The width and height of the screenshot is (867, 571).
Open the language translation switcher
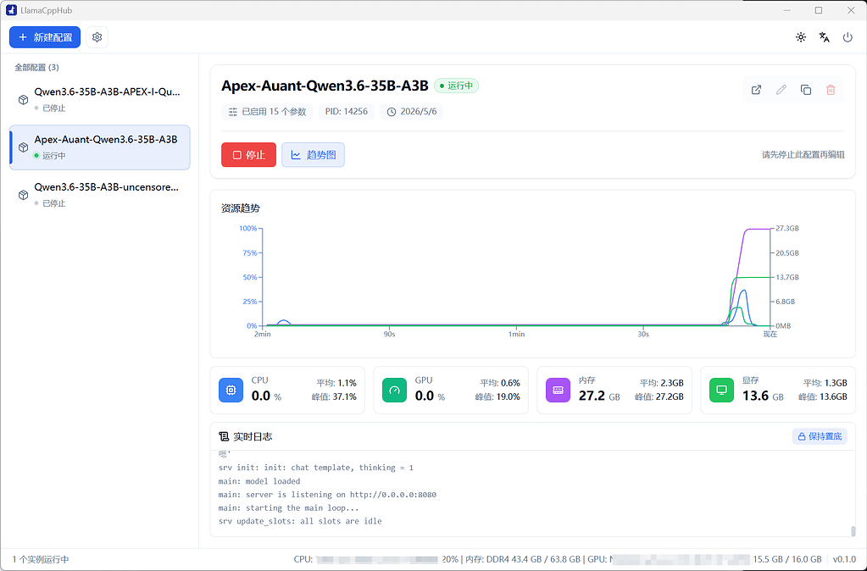pos(825,37)
